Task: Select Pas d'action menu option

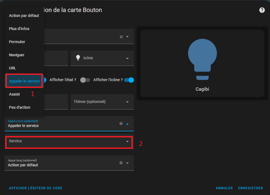Action: (x=24, y=107)
